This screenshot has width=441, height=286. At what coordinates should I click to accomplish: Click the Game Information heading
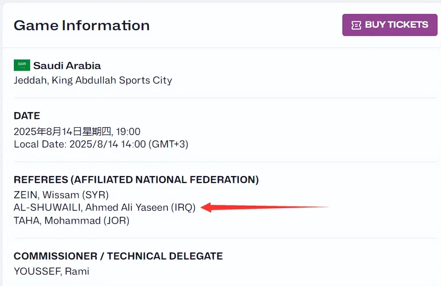click(82, 25)
